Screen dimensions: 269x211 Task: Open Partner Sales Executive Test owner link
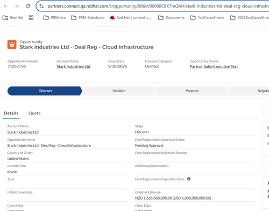(214, 66)
